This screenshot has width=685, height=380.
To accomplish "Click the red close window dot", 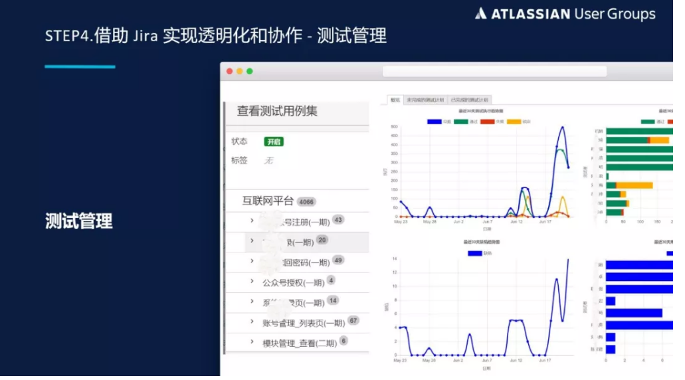I will (229, 71).
